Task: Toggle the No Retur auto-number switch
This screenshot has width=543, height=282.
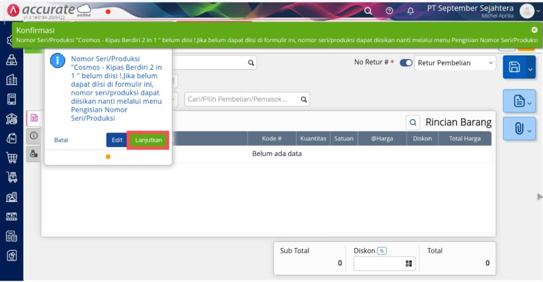Action: point(406,63)
